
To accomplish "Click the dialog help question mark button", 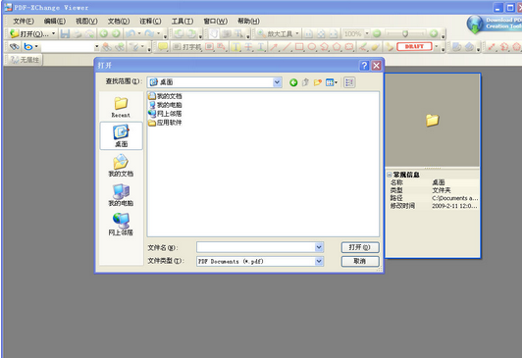I will (x=364, y=65).
